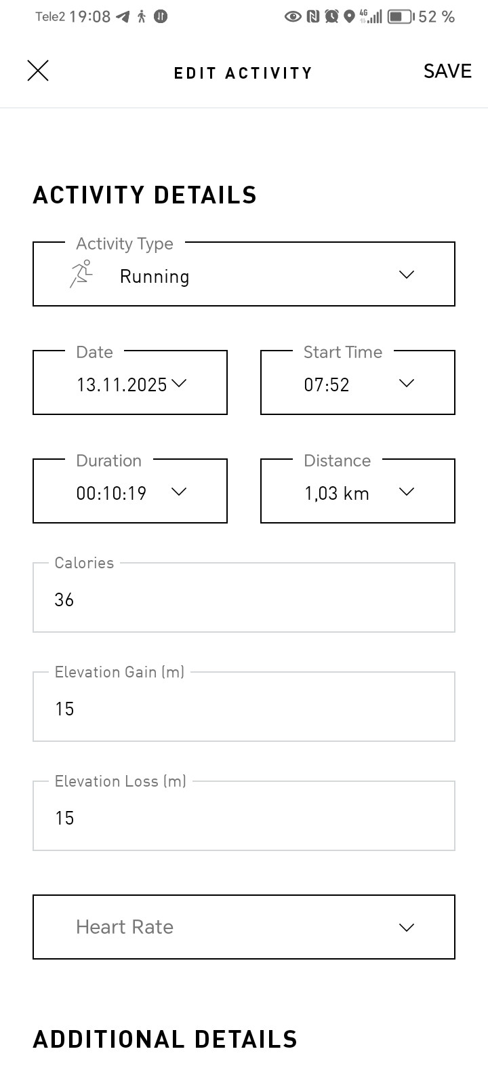Open the Distance chevron next to 1,03 km
This screenshot has width=488, height=1085.
point(407,492)
